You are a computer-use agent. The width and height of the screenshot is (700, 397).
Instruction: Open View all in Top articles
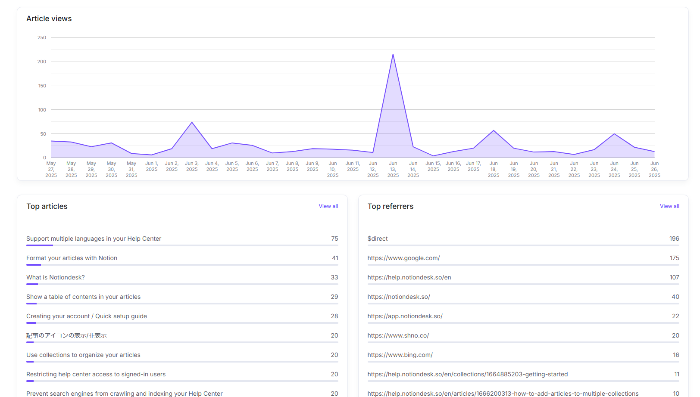click(328, 206)
